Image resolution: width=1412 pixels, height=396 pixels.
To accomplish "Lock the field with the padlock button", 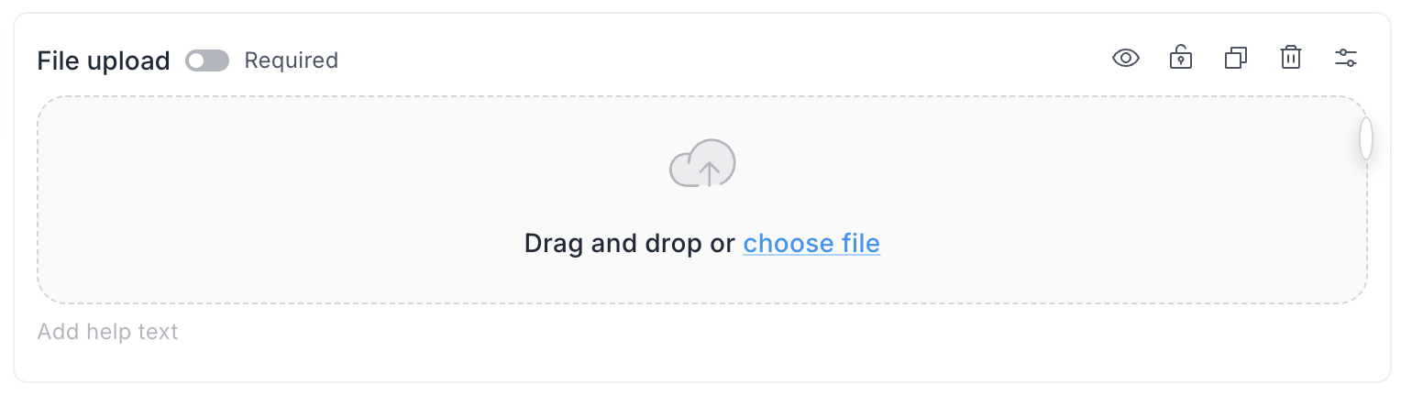I will (x=1180, y=59).
